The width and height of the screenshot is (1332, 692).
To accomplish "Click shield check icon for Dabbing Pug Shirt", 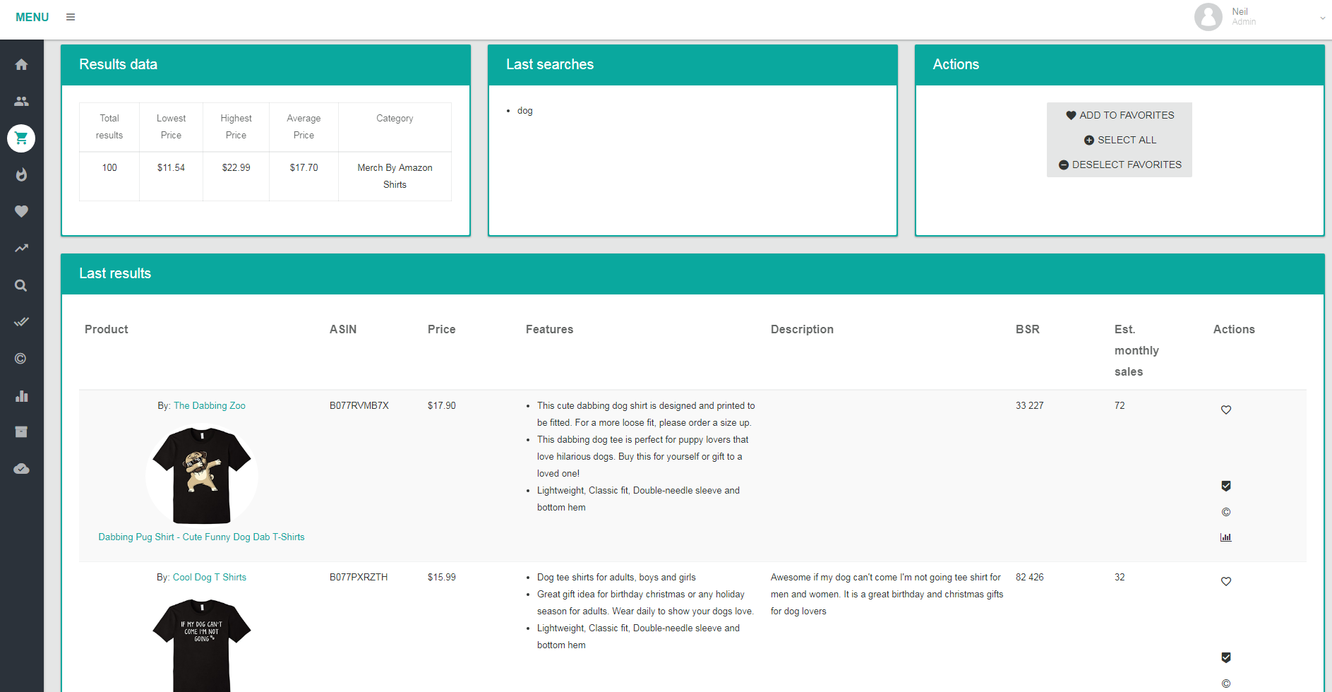I will point(1226,486).
